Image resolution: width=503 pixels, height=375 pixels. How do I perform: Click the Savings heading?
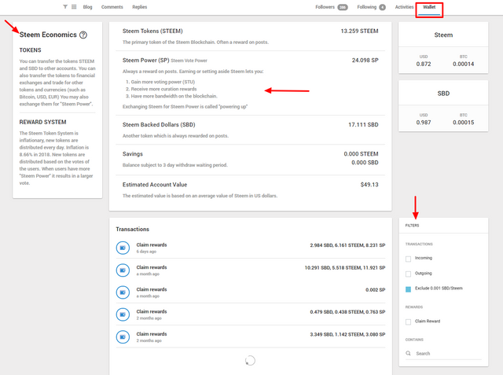point(133,154)
